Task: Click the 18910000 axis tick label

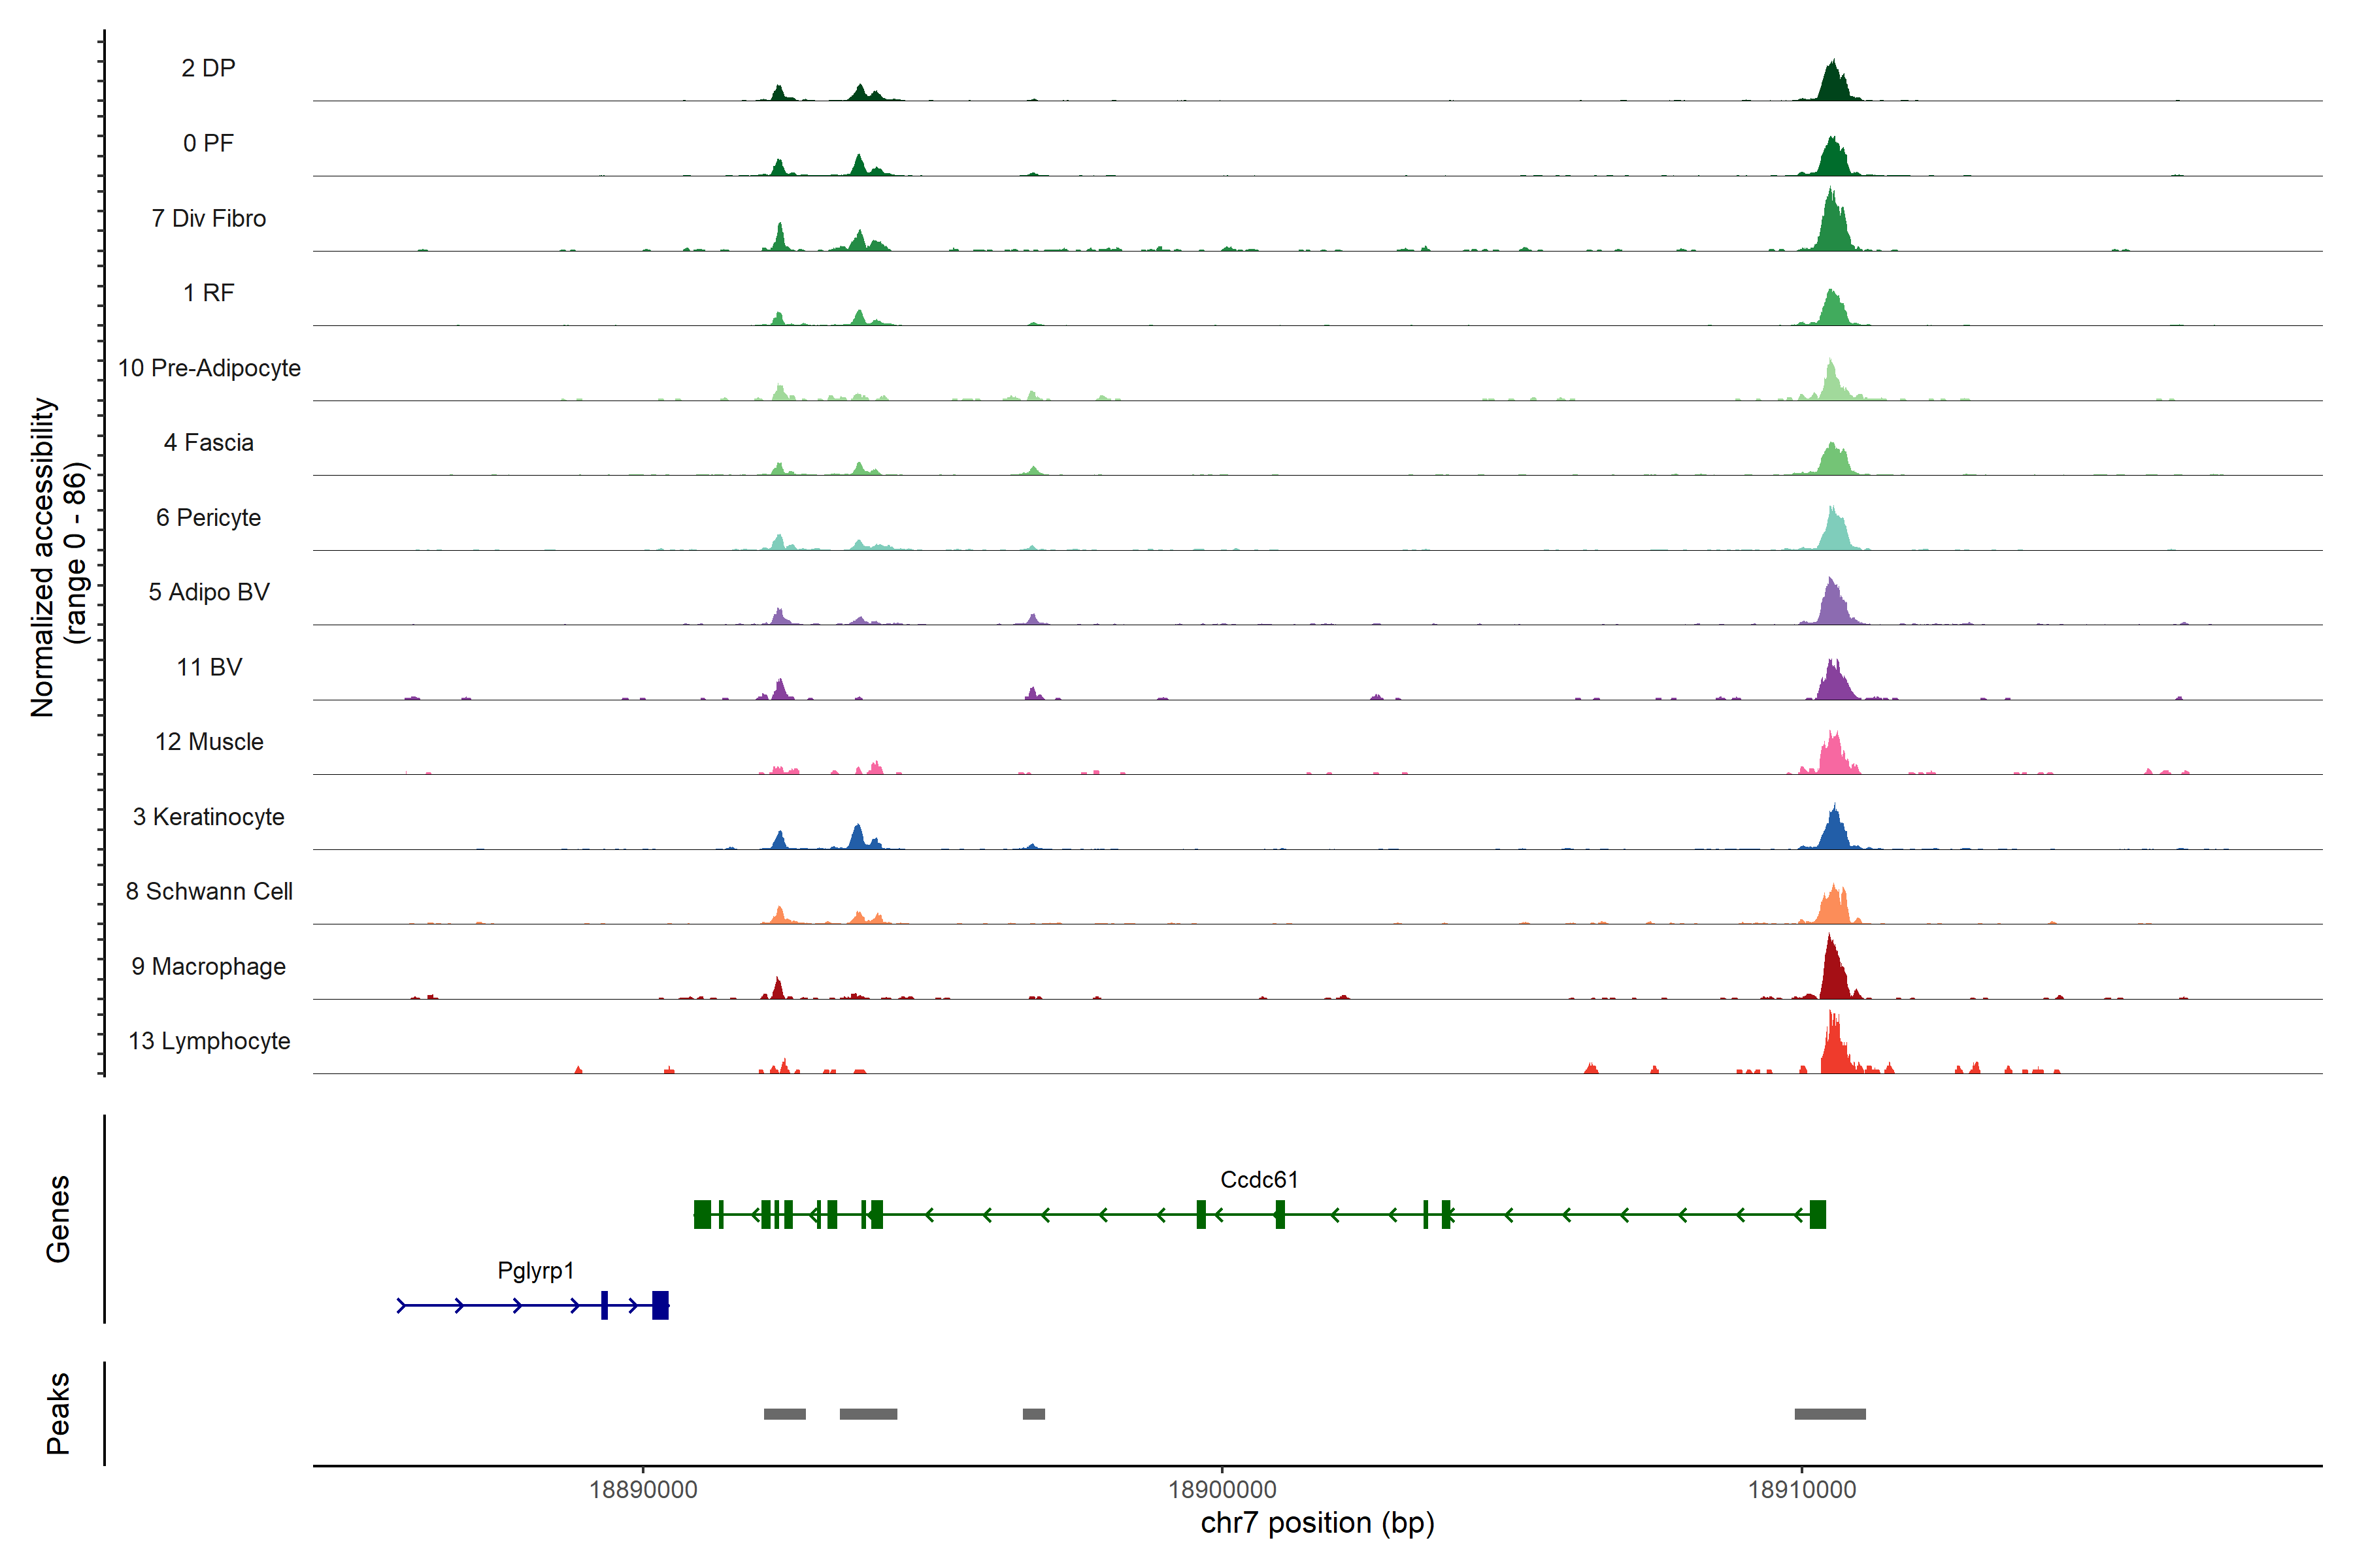Action: (x=1801, y=1490)
